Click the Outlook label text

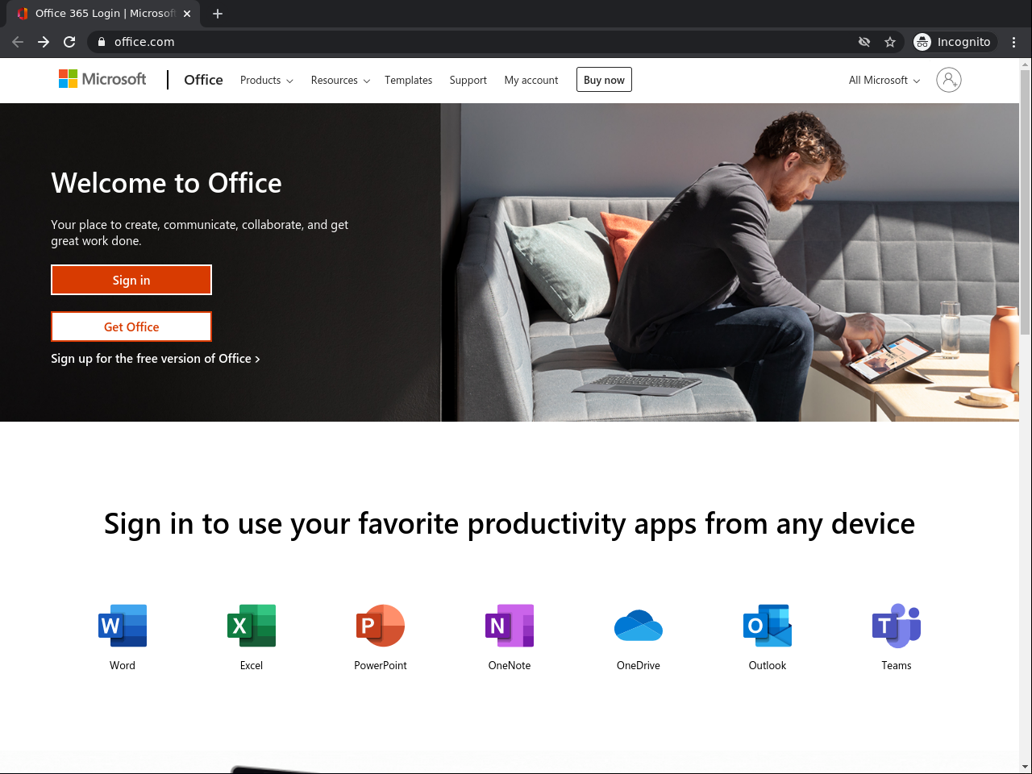pyautogui.click(x=768, y=665)
